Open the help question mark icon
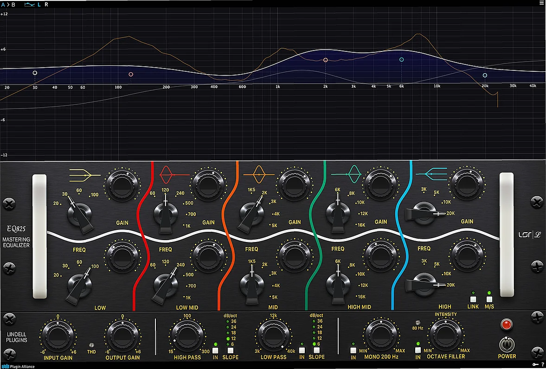 543,364
